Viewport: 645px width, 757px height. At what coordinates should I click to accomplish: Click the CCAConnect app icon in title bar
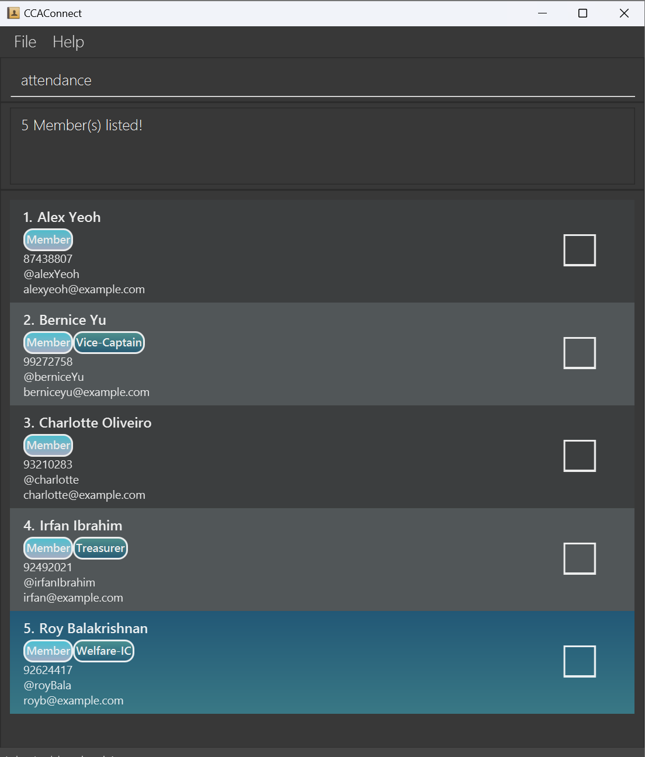point(13,13)
